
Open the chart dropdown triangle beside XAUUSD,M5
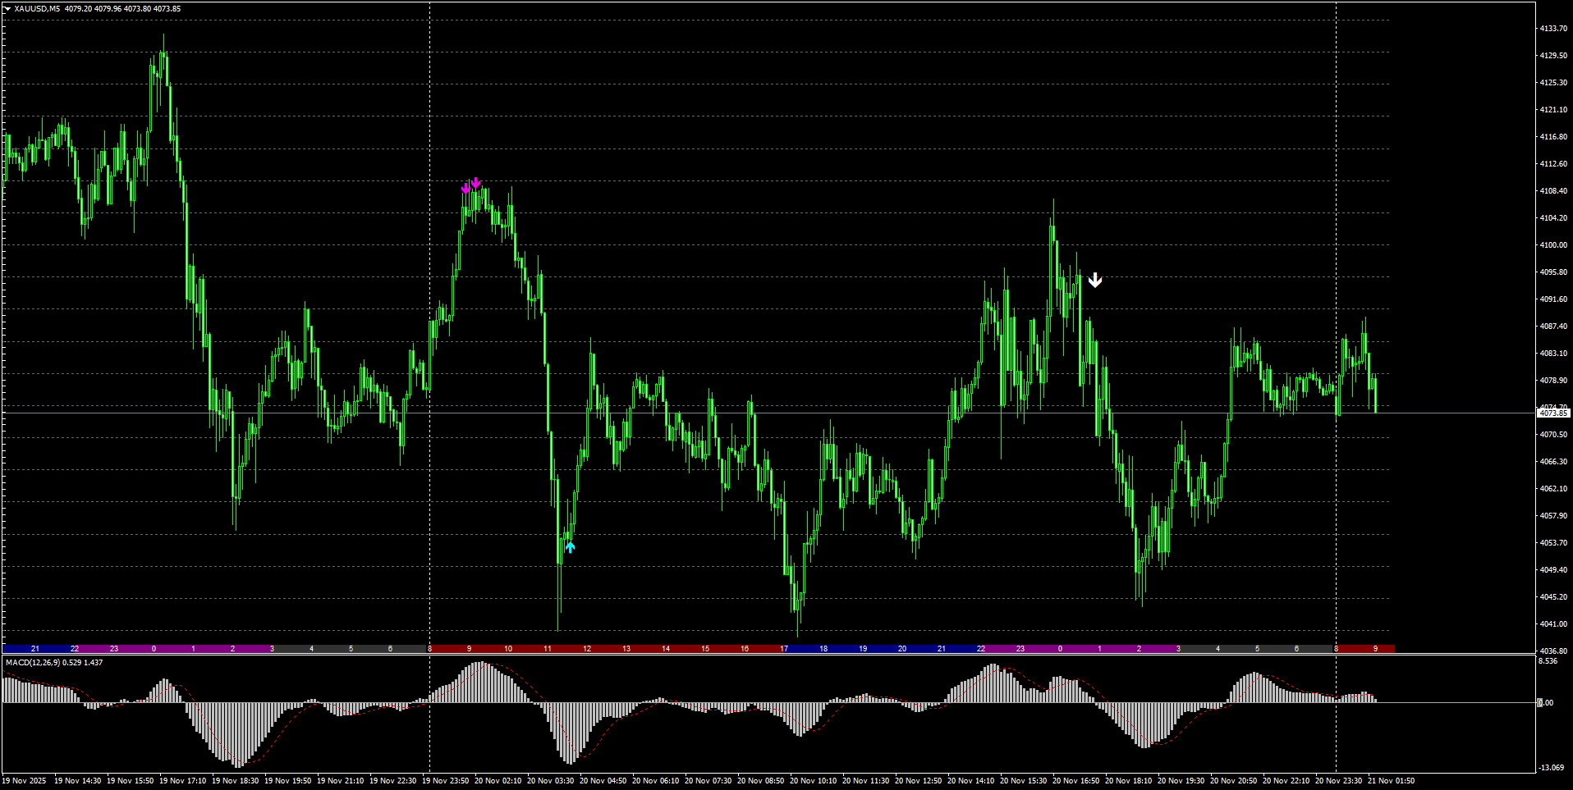[x=7, y=9]
